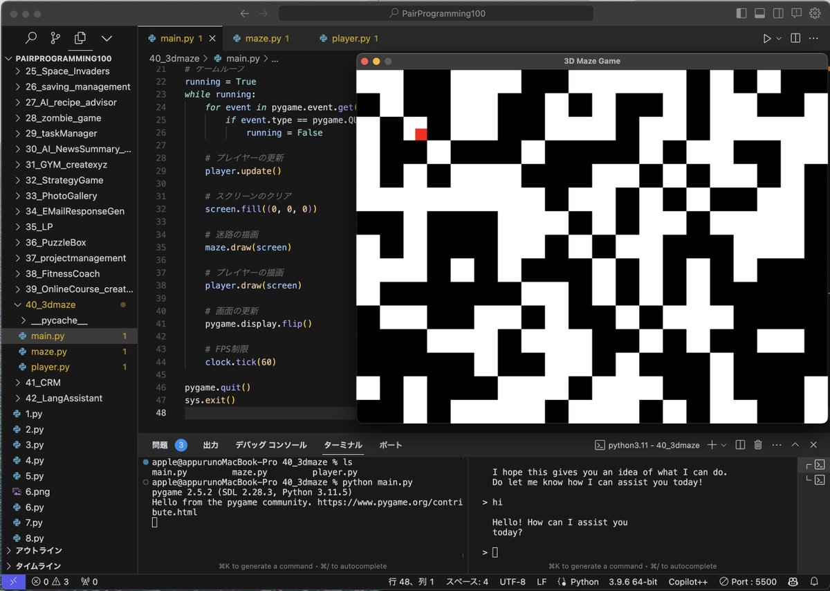
Task: Go back with the title bar arrow
Action: tap(244, 13)
